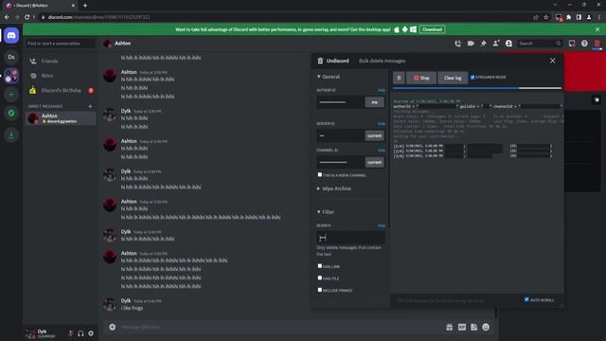
Task: Open the GIF picker icon
Action: [462, 327]
